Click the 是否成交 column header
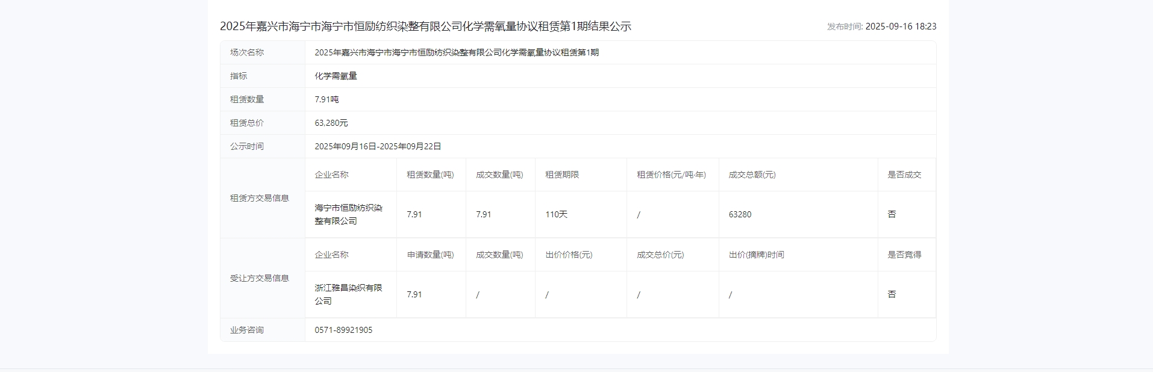 coord(904,175)
